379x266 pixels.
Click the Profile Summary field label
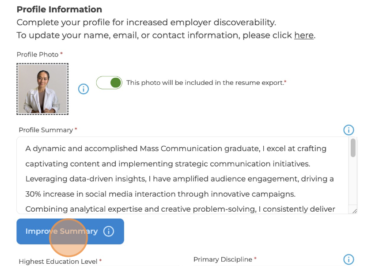45,130
